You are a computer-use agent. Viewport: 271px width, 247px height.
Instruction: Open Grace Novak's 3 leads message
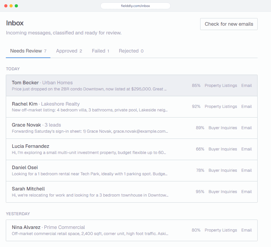[132, 128]
